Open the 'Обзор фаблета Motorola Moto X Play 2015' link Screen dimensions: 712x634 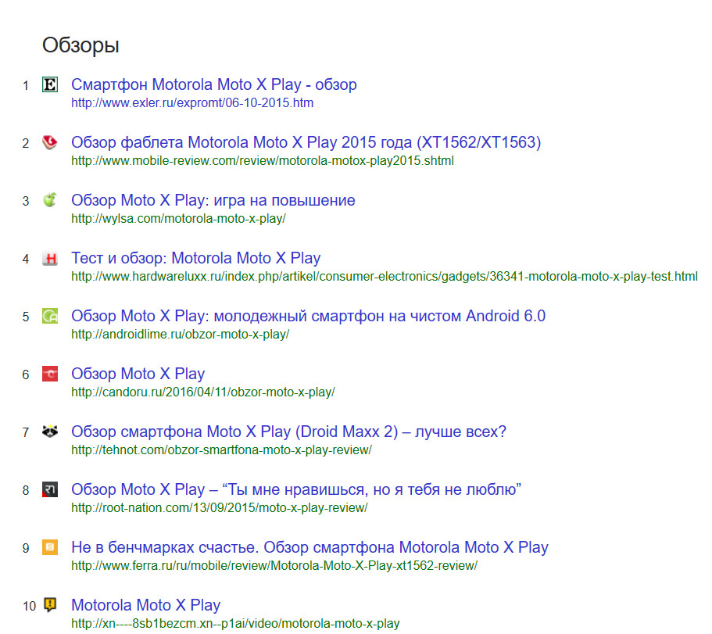[x=306, y=142]
